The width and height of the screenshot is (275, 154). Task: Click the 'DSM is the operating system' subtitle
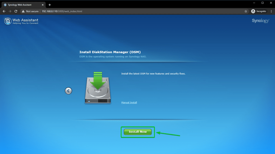(x=113, y=57)
